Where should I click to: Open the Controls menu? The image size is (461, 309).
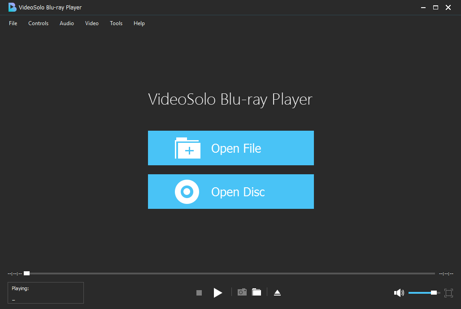[x=38, y=23]
